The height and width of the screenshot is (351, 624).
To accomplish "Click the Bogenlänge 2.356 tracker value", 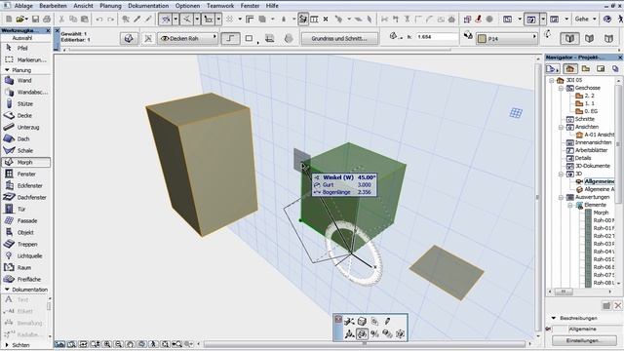I will [x=364, y=192].
